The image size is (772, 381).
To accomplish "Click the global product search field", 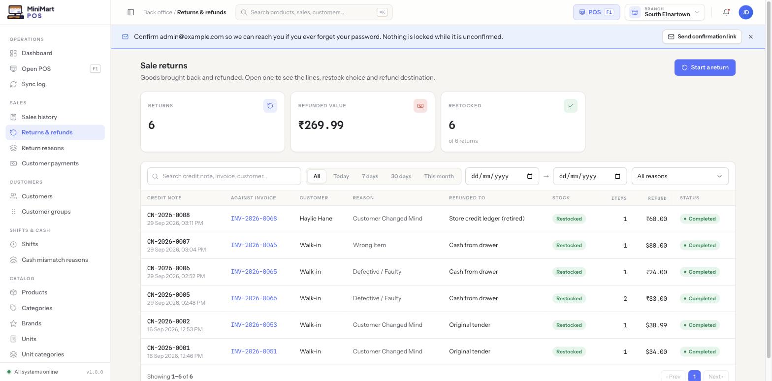I will point(314,12).
